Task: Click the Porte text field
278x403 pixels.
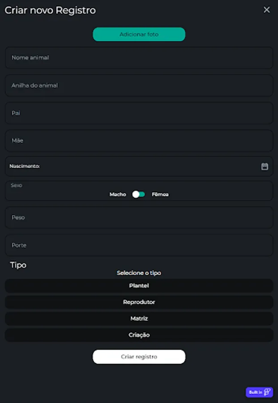Action: tap(139, 245)
